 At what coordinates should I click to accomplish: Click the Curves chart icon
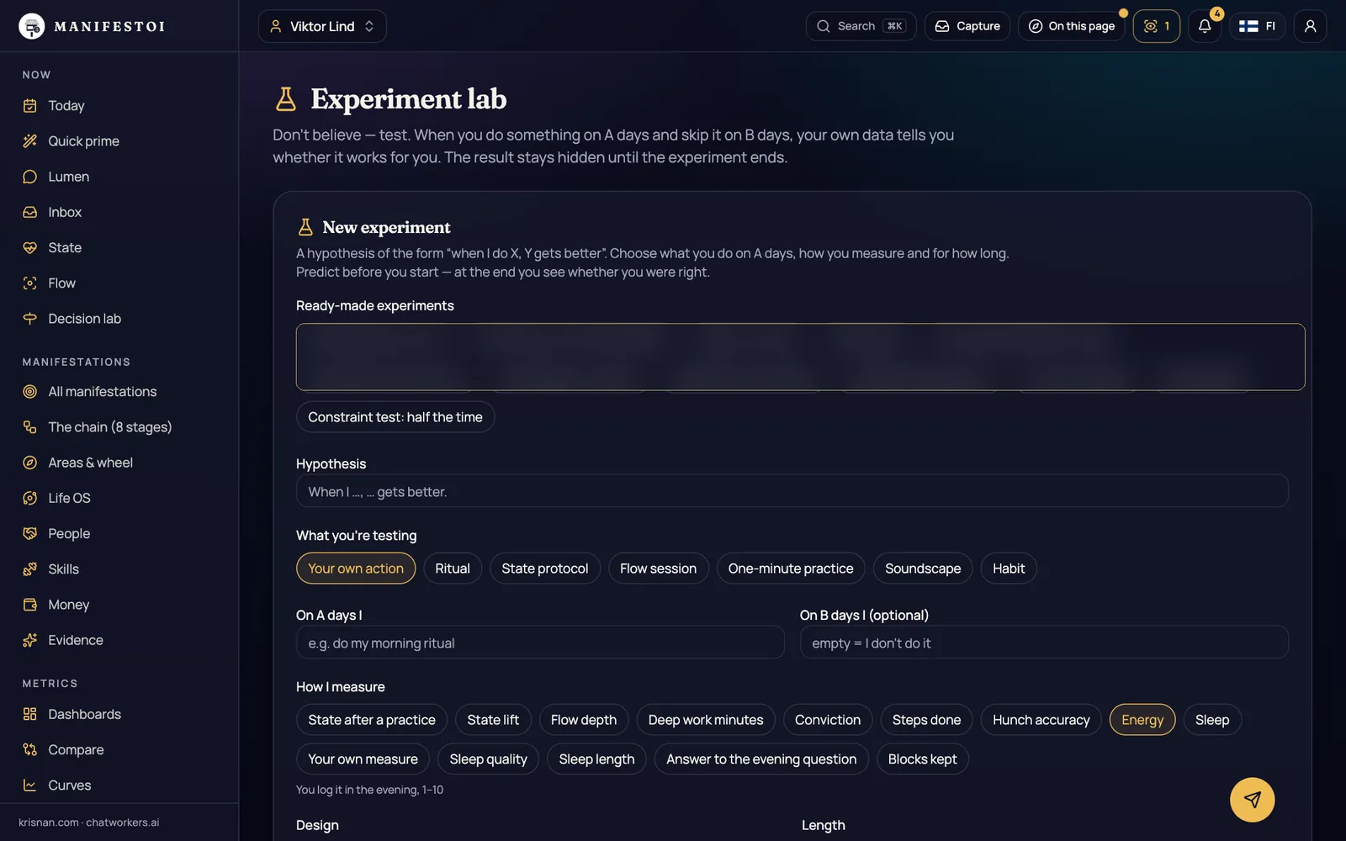click(x=30, y=785)
